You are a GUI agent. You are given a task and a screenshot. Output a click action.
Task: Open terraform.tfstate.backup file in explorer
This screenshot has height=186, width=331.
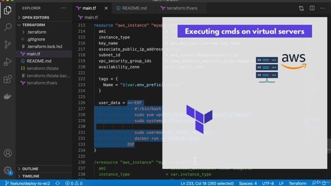click(44, 75)
